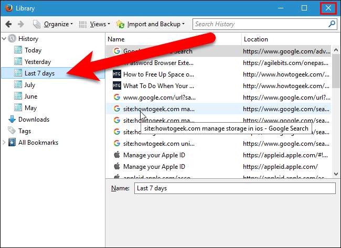Click the scrollbar down arrow in history list
The image size is (341, 248).
click(336, 174)
